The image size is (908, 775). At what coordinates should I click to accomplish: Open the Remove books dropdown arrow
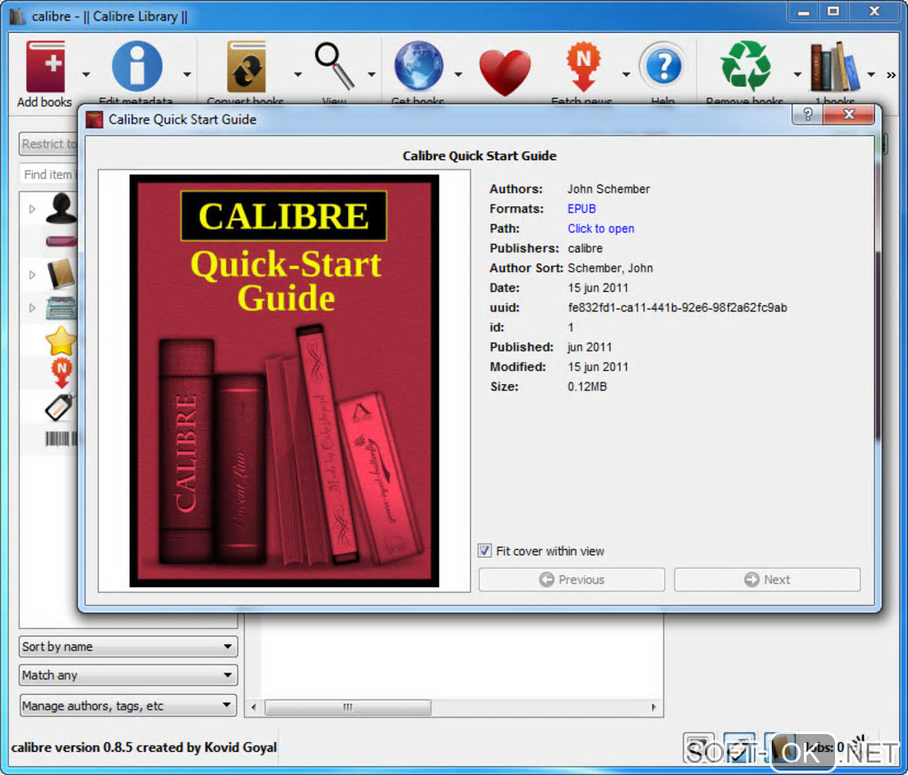[x=798, y=74]
